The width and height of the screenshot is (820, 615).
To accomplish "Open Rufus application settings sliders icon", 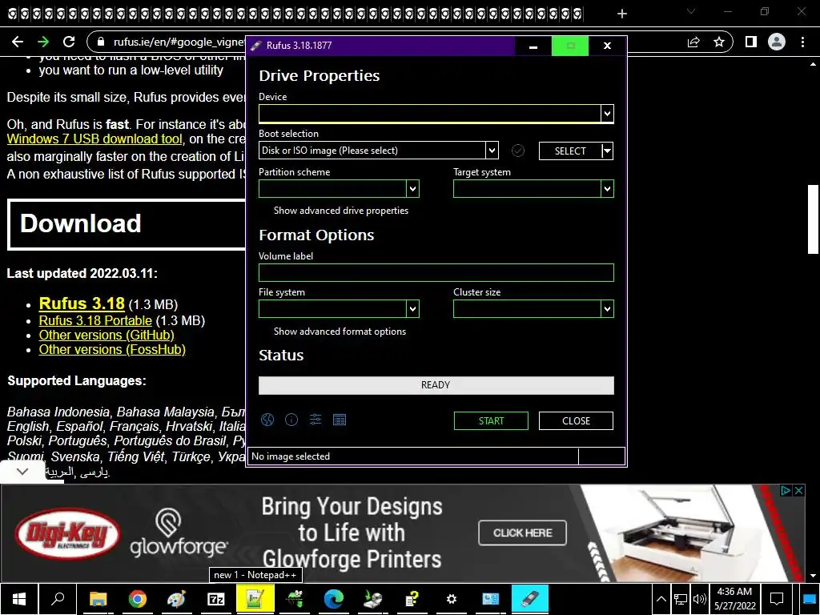I will point(316,420).
